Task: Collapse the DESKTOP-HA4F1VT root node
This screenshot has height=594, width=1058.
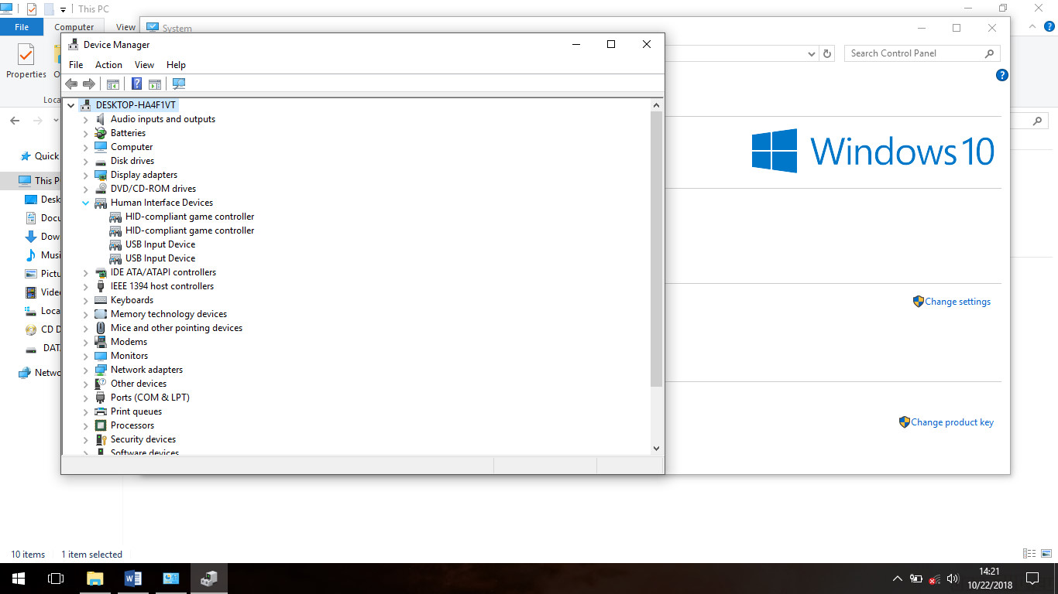Action: tap(71, 105)
